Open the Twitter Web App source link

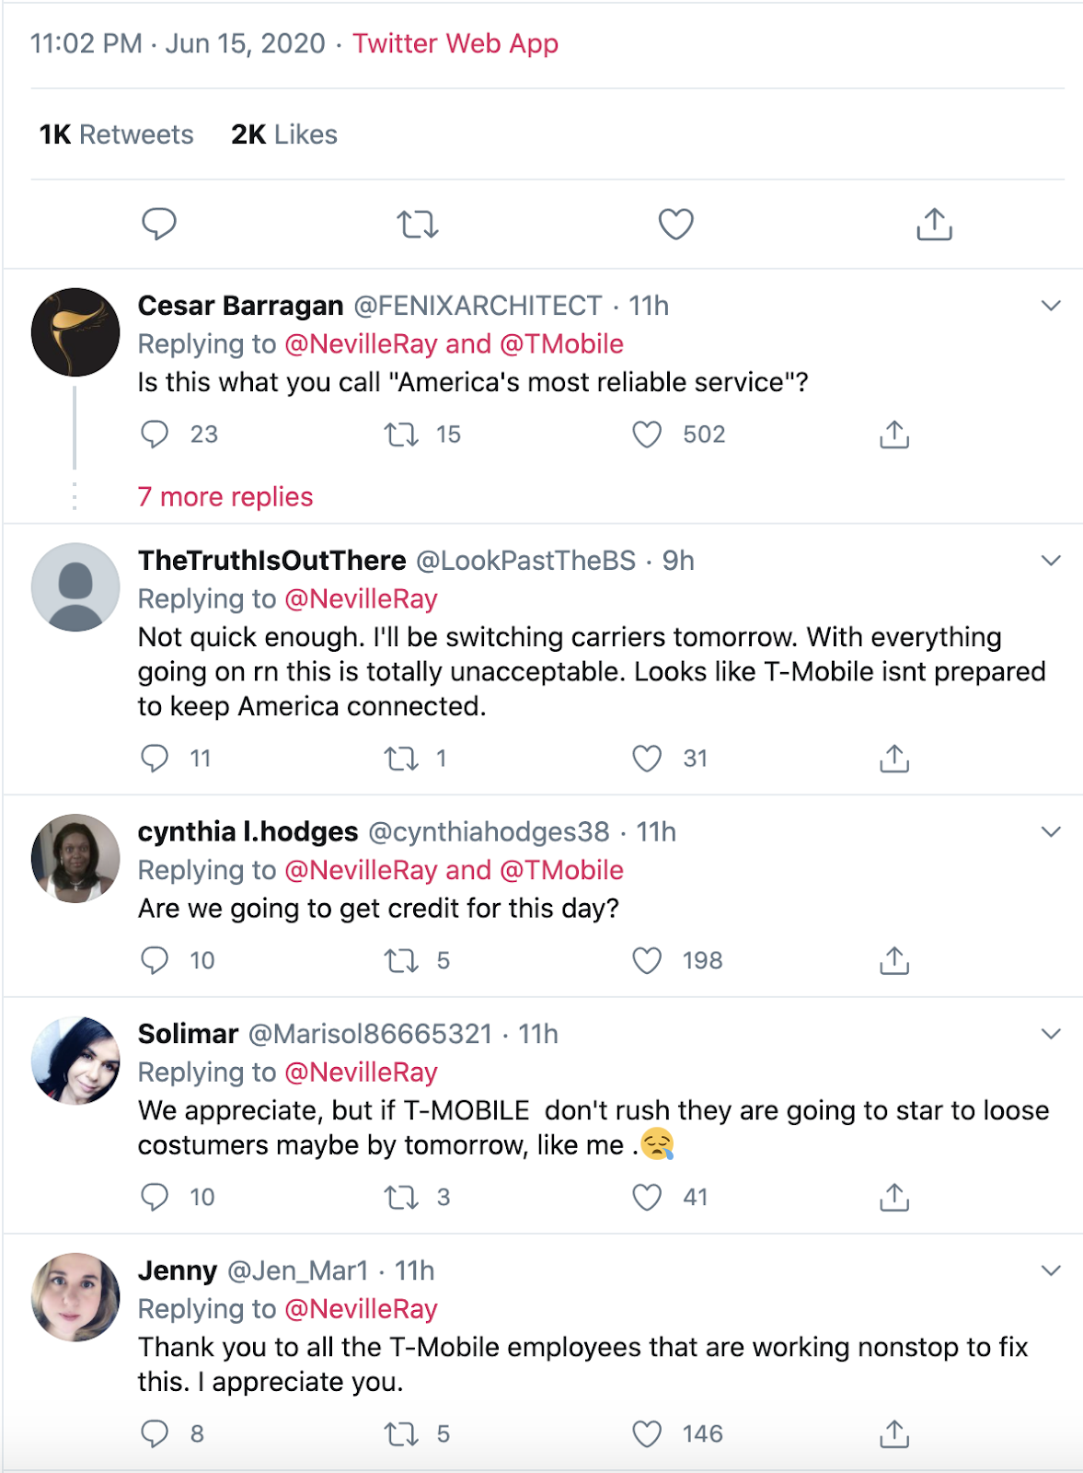click(455, 43)
